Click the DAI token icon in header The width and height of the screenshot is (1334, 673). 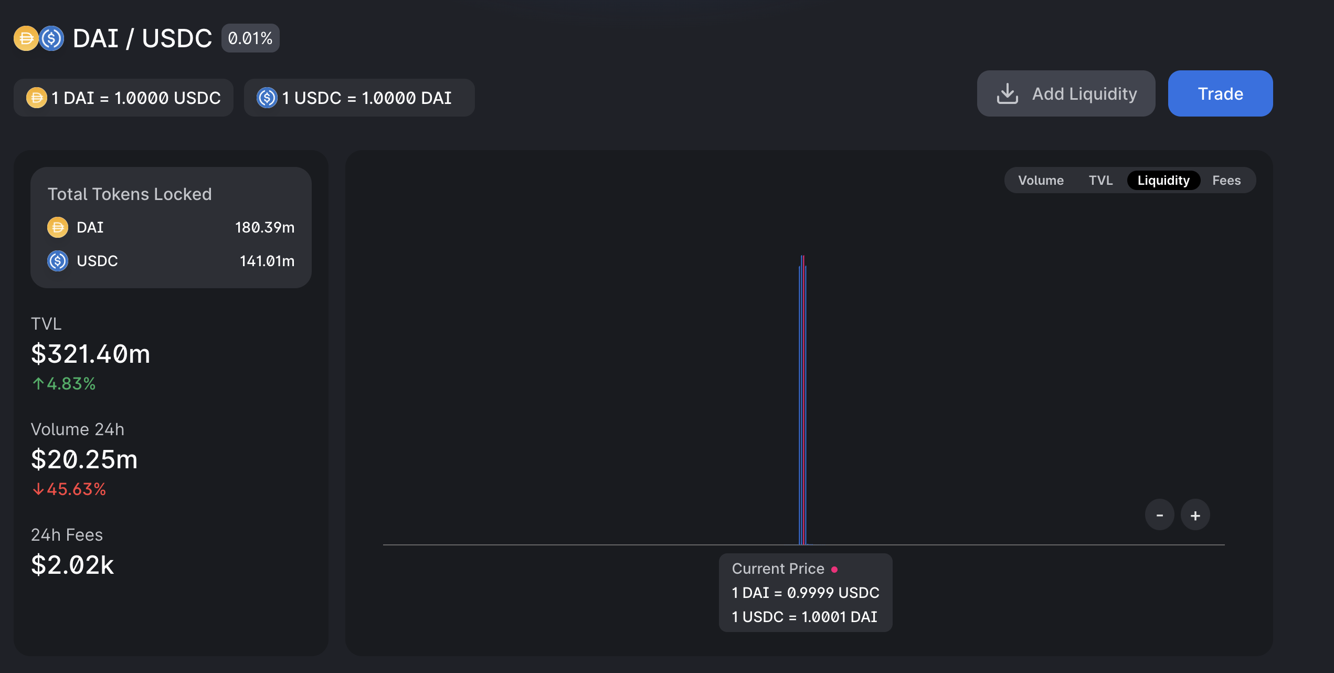click(x=25, y=38)
